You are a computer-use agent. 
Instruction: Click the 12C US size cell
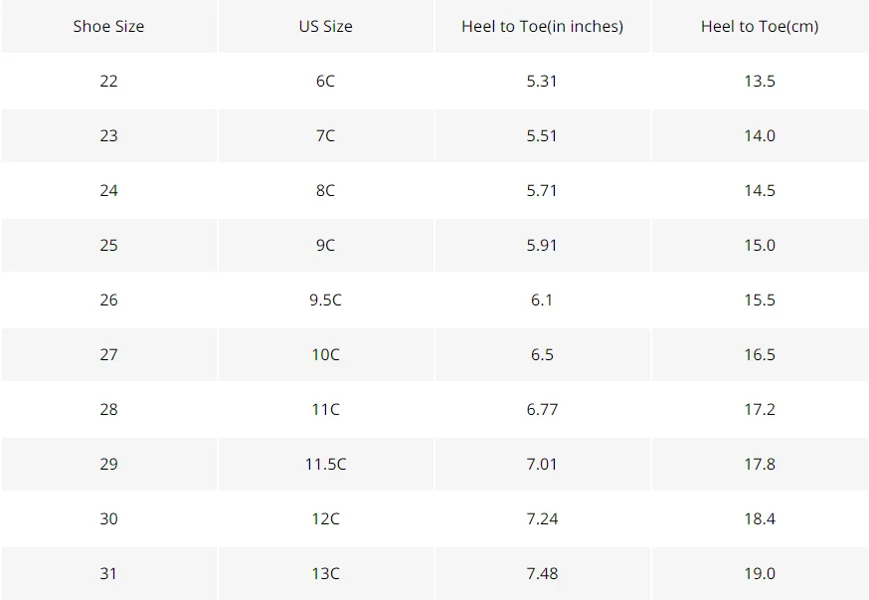click(x=325, y=518)
